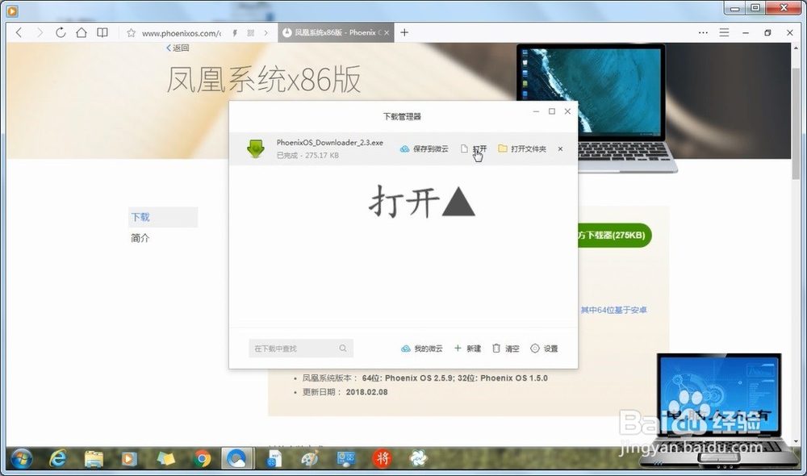Click the www.phoenixos.com address field

(181, 33)
